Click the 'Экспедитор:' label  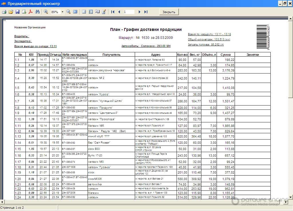(x=23, y=41)
